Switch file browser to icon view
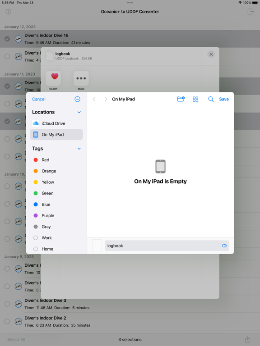 click(195, 99)
